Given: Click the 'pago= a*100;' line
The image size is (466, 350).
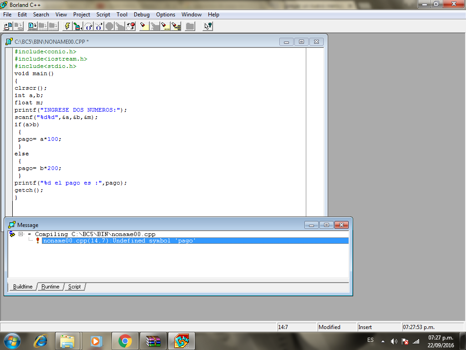Looking at the screenshot, I should pos(40,139).
